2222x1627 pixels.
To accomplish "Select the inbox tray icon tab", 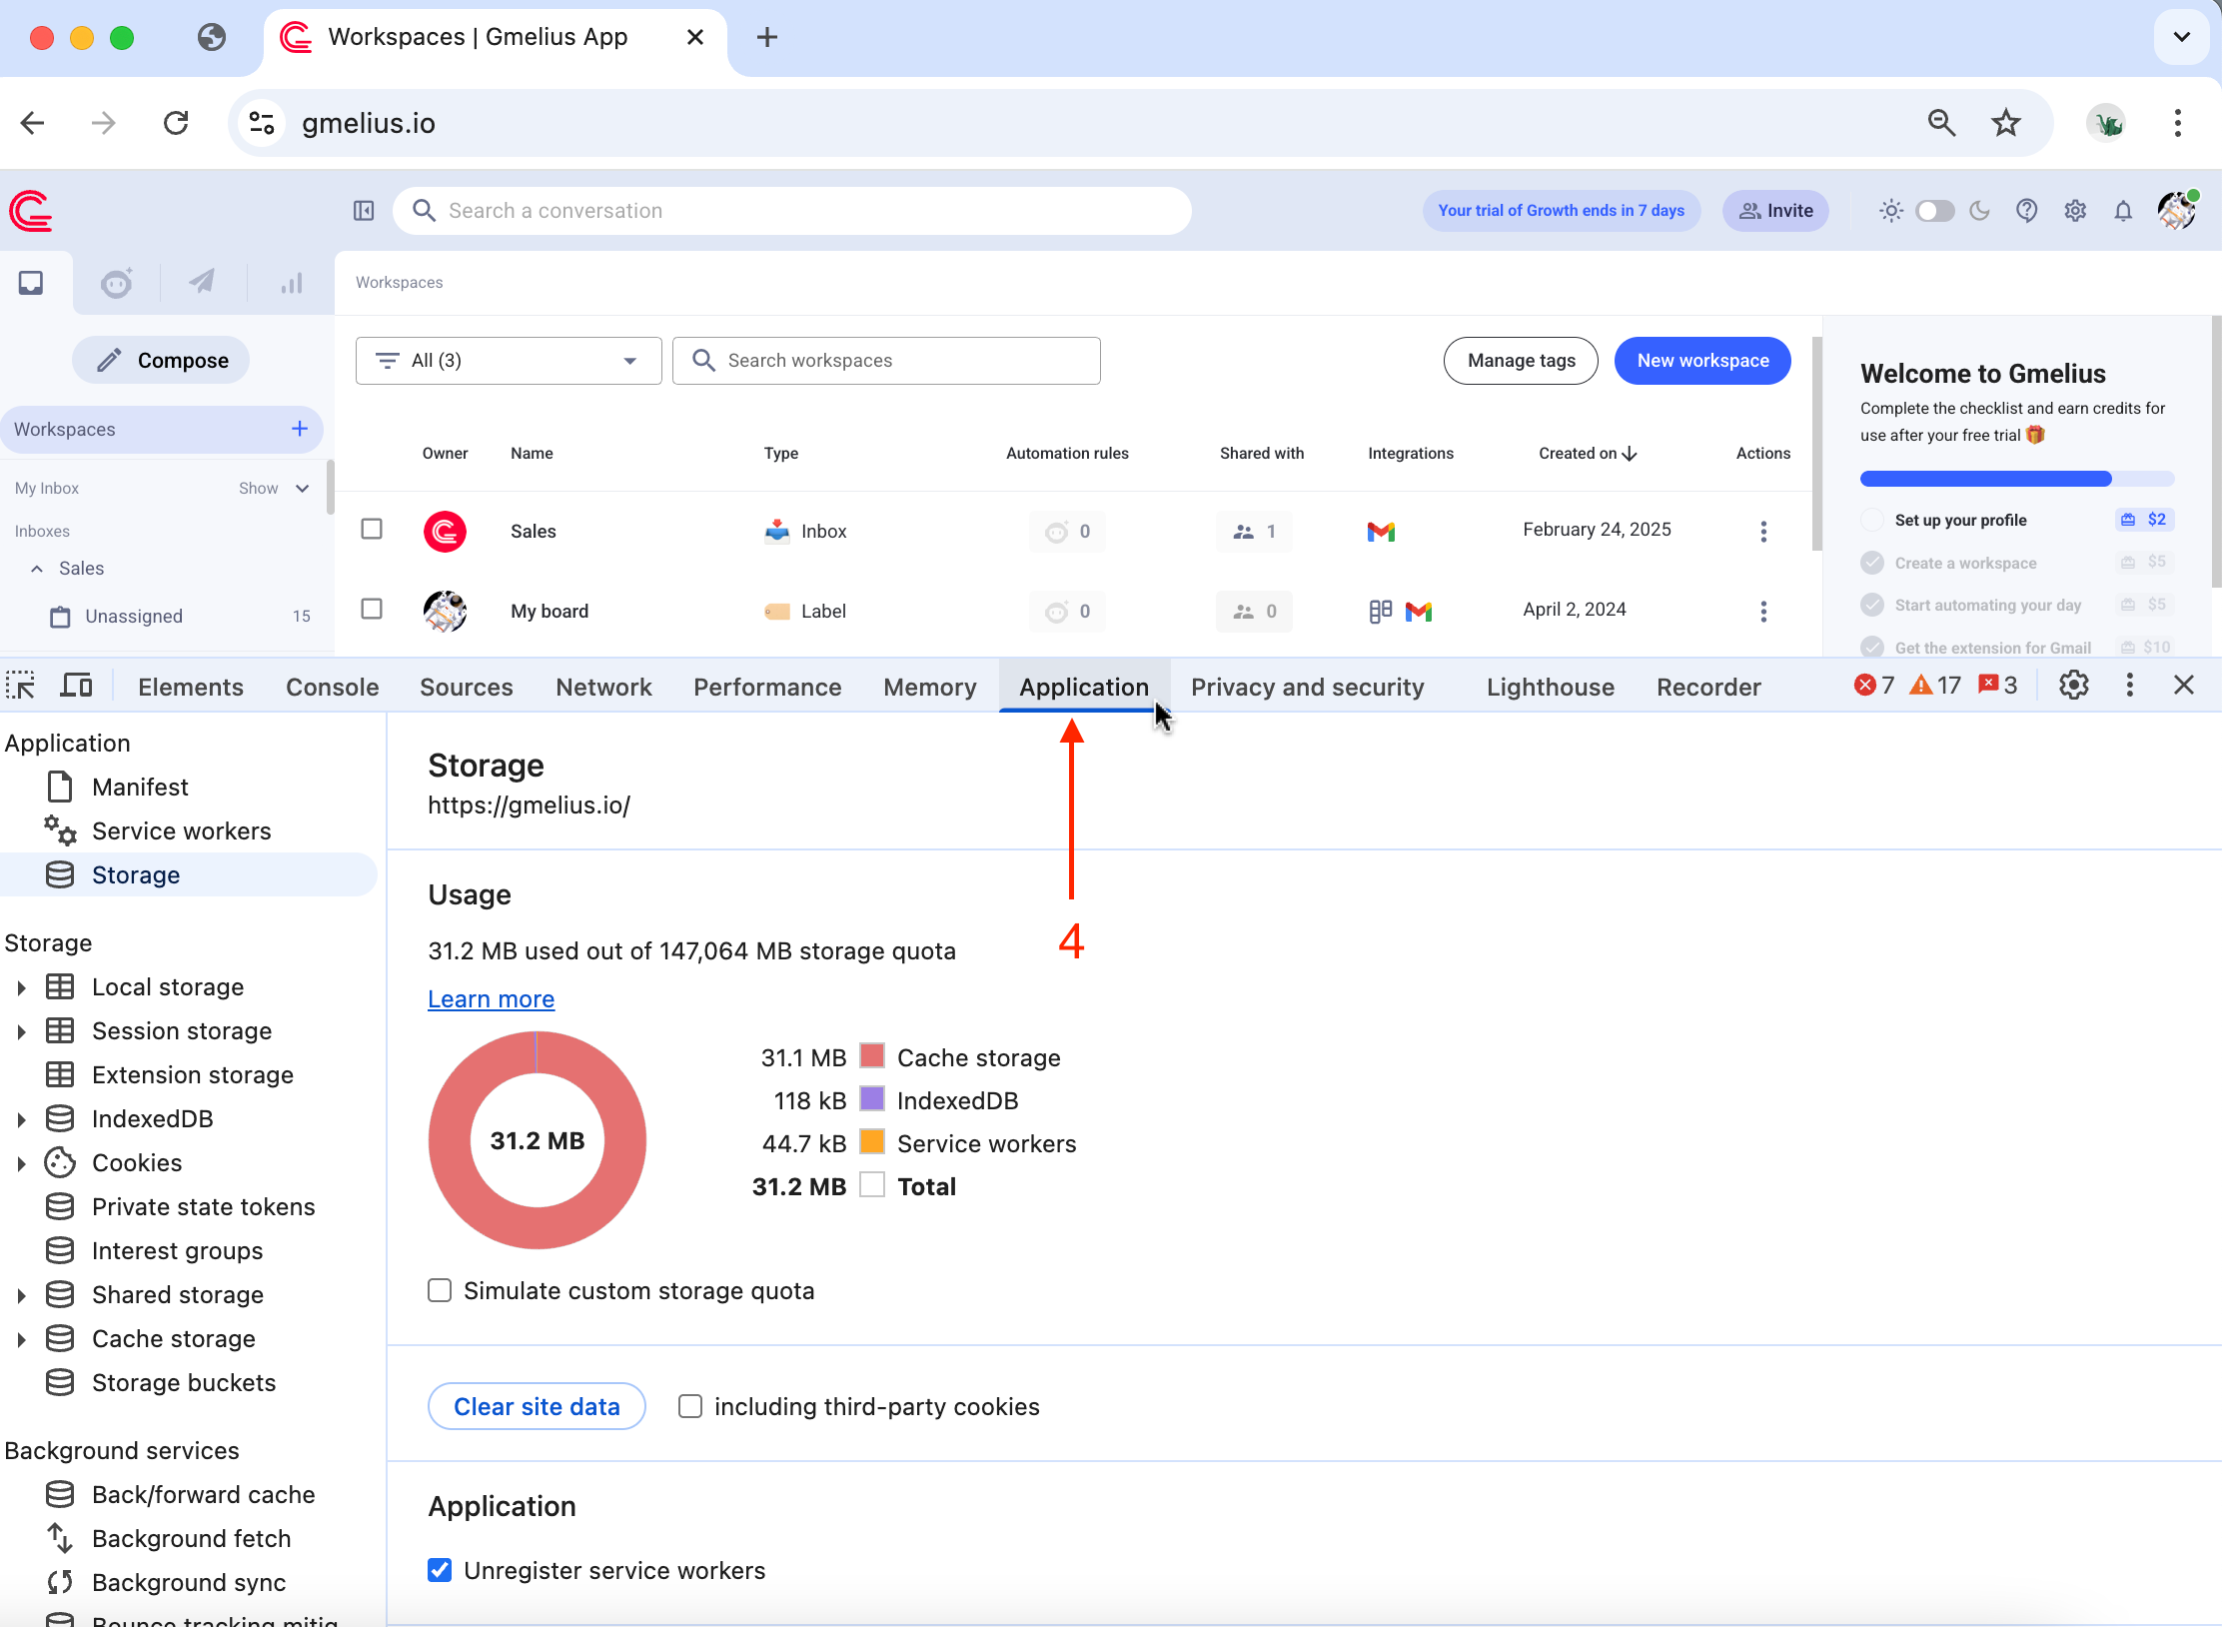I will tap(31, 283).
